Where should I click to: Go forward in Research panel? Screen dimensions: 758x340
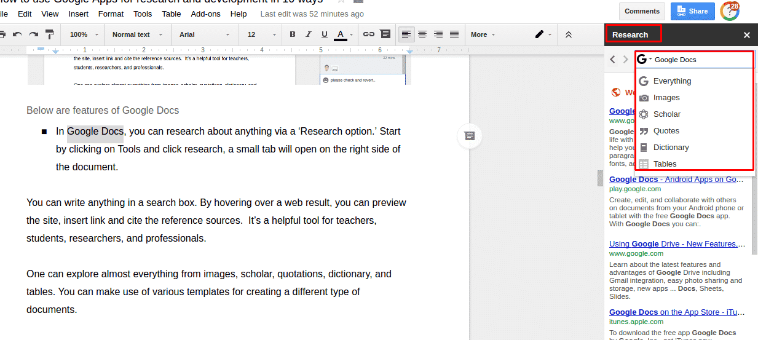626,60
